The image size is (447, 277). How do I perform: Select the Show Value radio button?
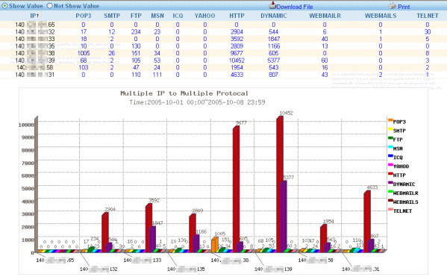click(x=4, y=6)
